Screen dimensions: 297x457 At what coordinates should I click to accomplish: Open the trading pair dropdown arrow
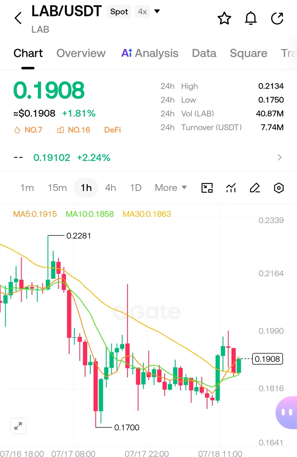[x=157, y=11]
